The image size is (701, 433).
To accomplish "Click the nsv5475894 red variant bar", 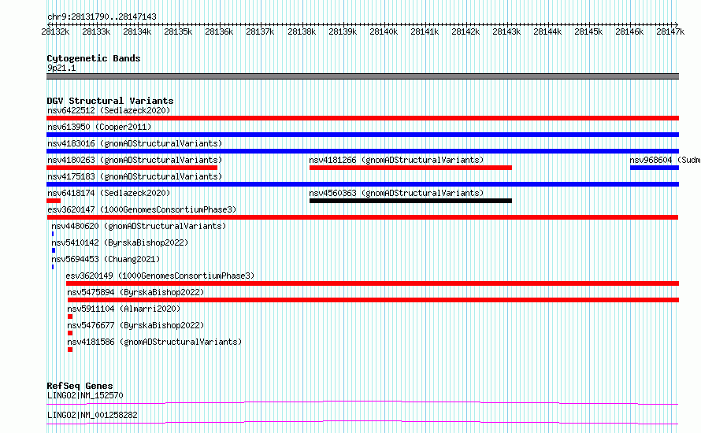I will [373, 300].
